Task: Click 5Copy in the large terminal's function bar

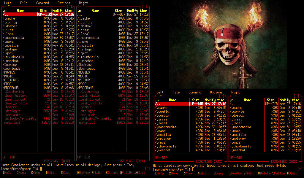Action: [66, 173]
